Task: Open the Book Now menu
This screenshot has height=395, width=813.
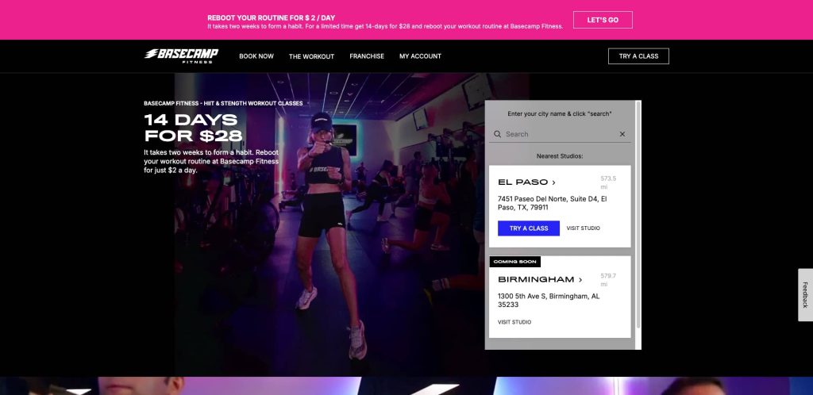Action: coord(256,56)
